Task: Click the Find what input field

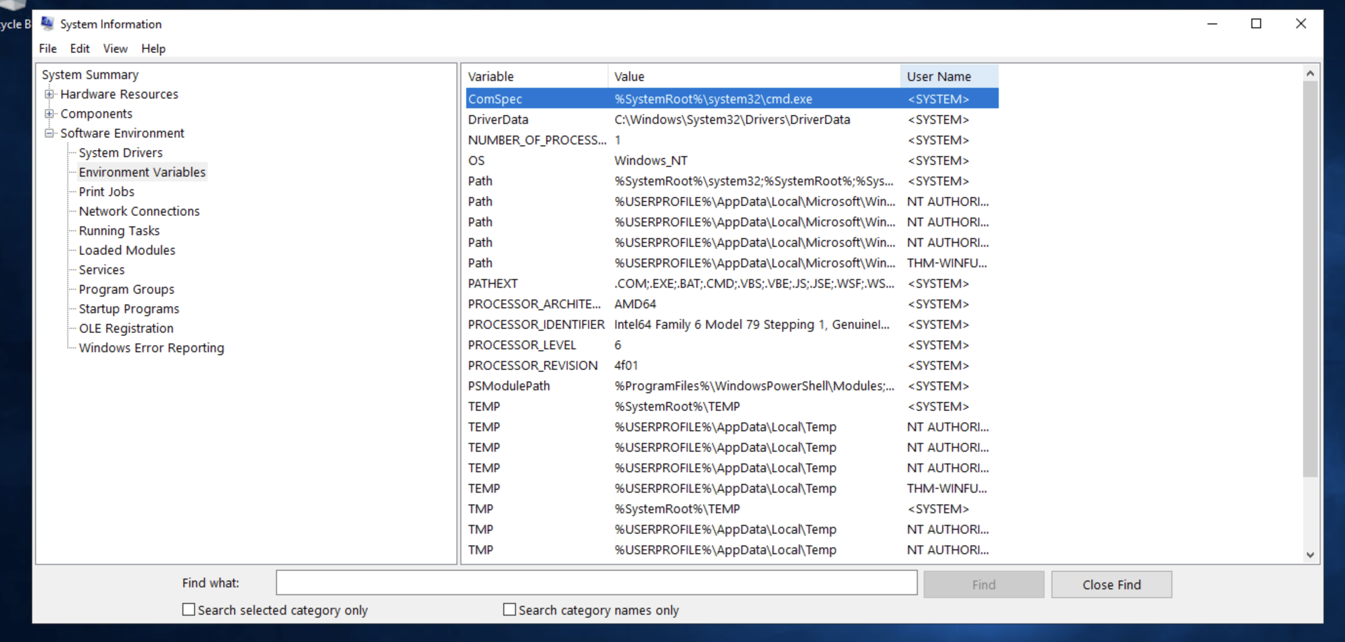Action: 596,582
